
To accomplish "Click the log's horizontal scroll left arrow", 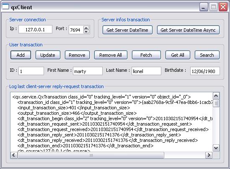I will [14, 155].
